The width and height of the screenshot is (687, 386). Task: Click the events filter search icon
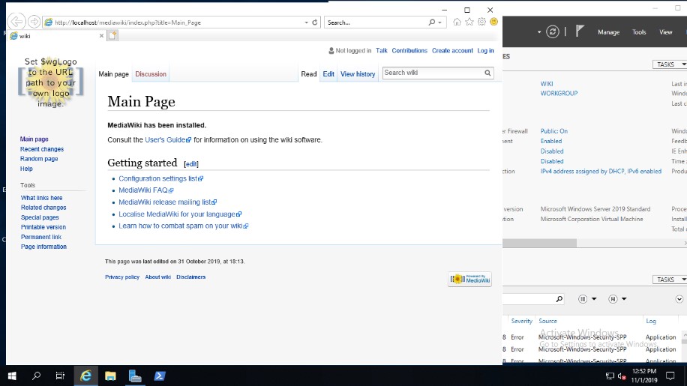[x=559, y=299]
